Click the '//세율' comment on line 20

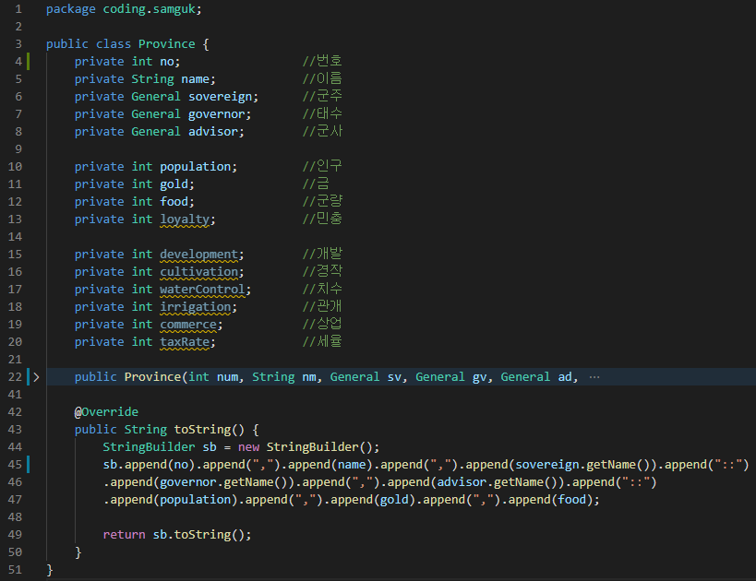[x=322, y=341]
